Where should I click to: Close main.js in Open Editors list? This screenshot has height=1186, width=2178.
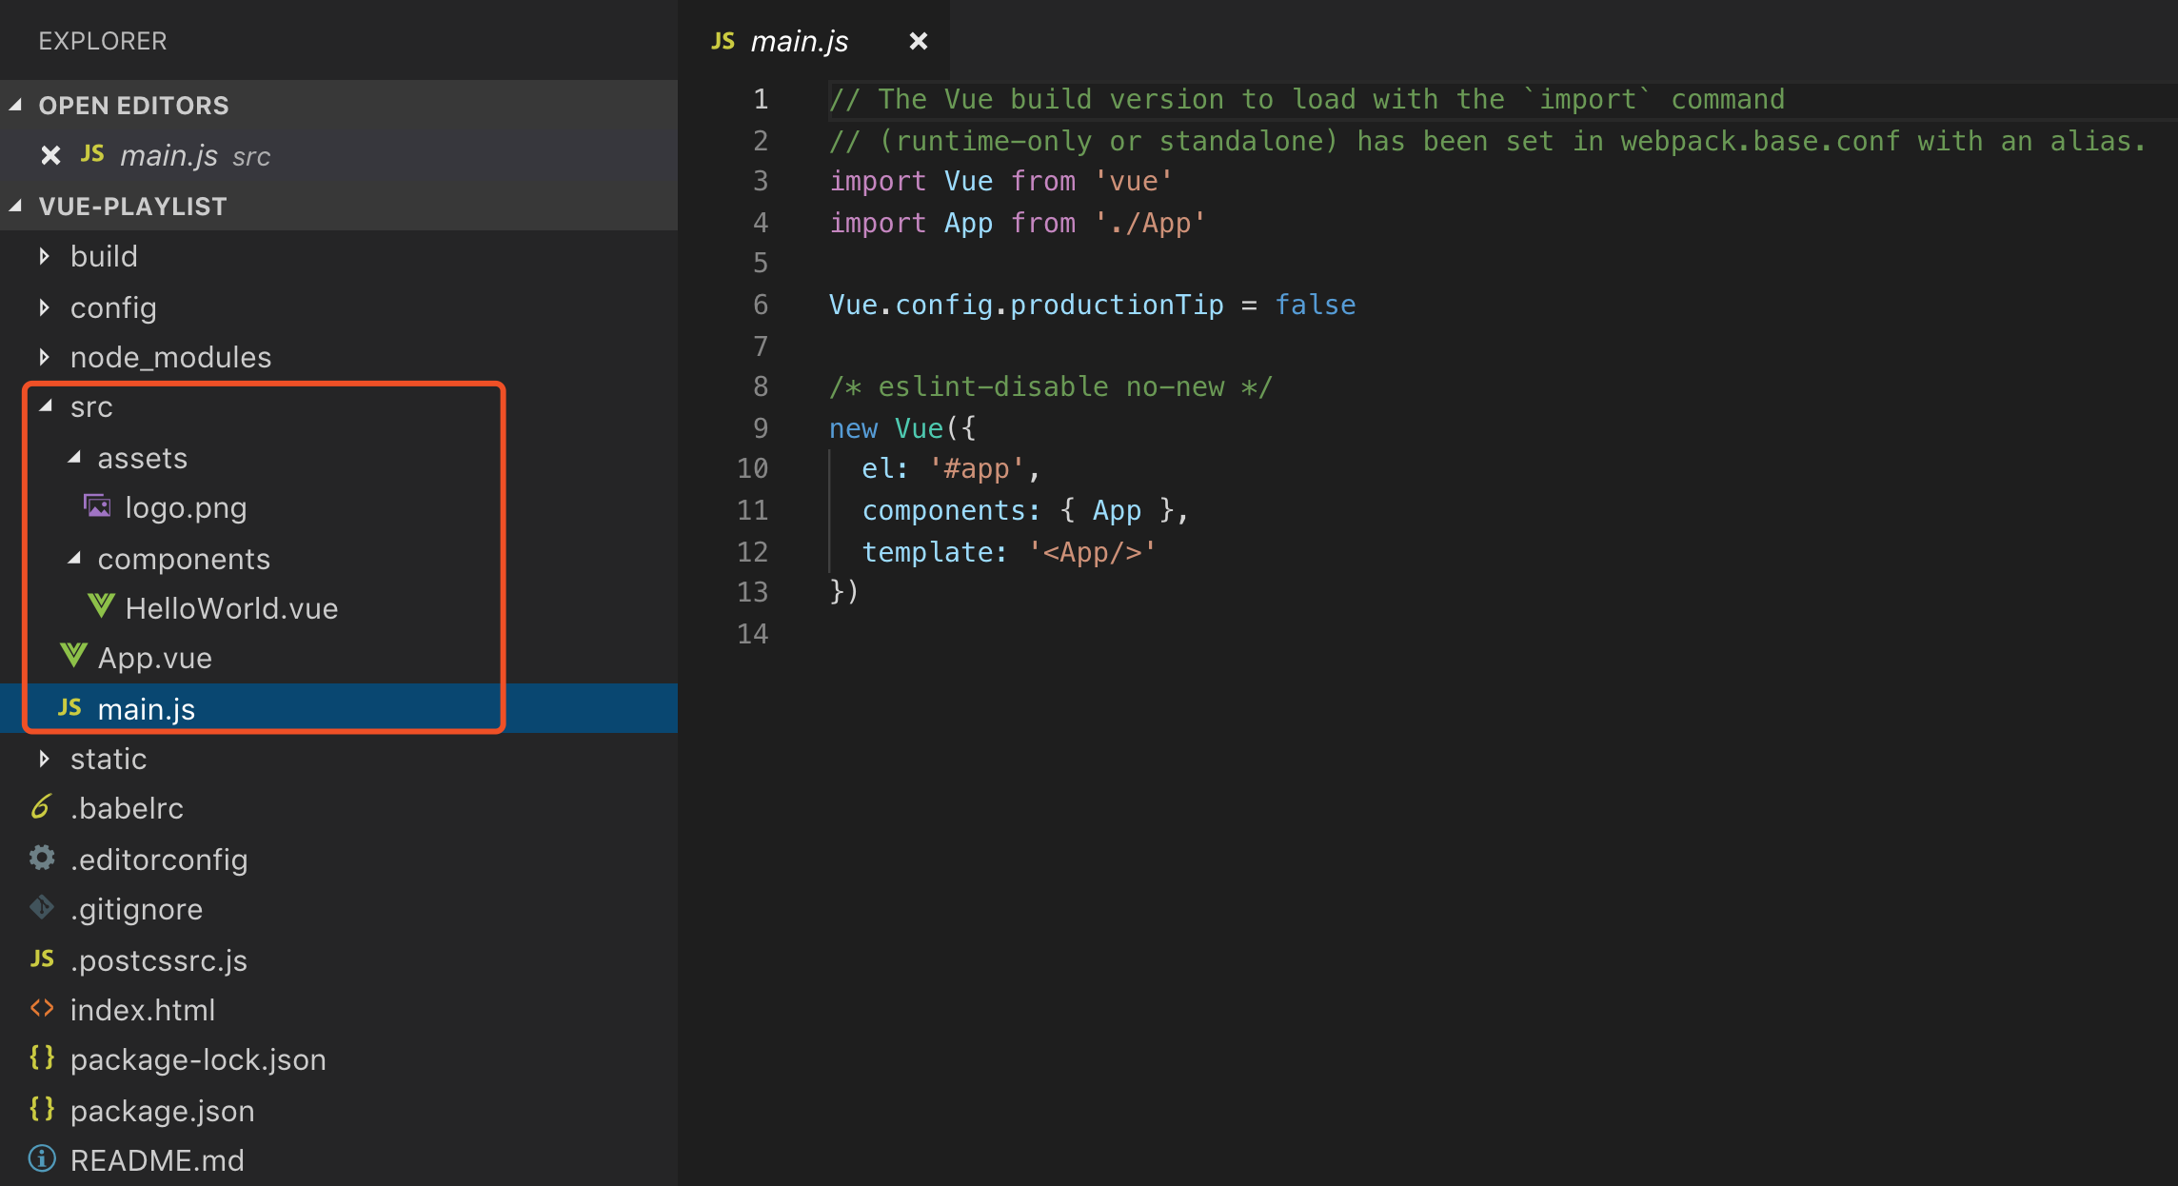click(x=50, y=155)
